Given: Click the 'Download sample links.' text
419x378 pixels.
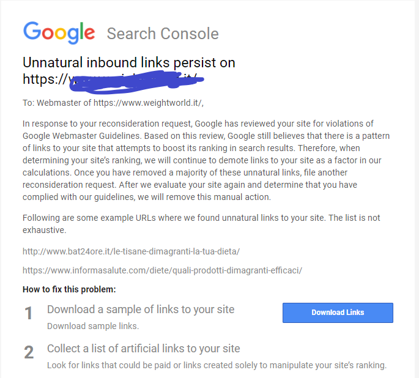Looking at the screenshot, I should coord(93,326).
